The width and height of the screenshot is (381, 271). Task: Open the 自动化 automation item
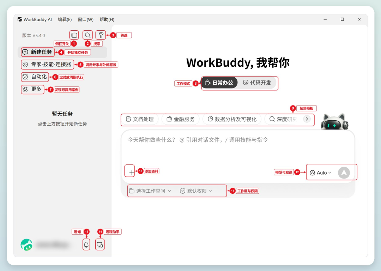coord(35,77)
